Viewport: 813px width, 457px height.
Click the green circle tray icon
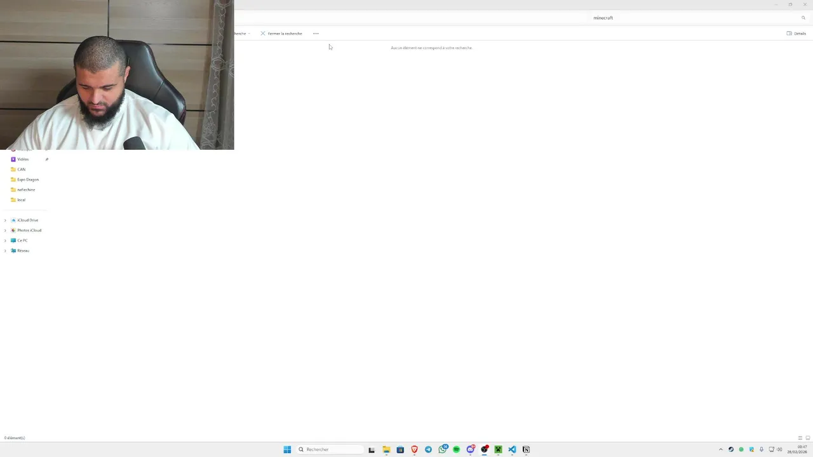pos(741,449)
